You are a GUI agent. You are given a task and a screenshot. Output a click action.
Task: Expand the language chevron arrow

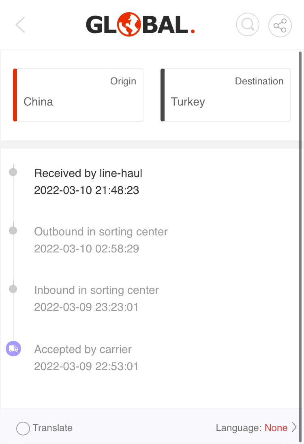point(295,427)
